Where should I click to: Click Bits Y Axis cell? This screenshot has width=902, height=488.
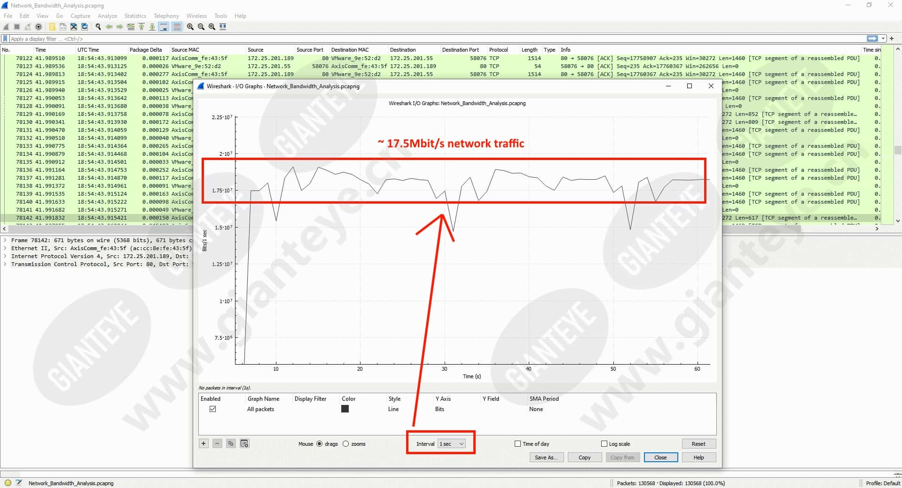coord(439,409)
